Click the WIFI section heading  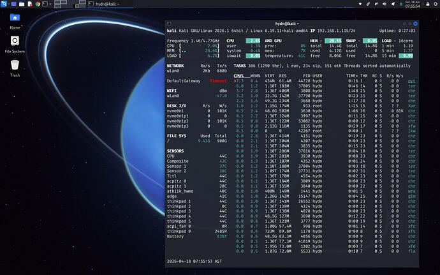172,91
